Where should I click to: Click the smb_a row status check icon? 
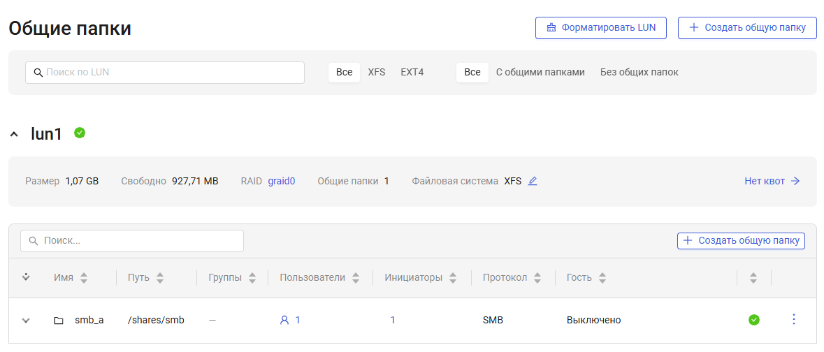(753, 320)
